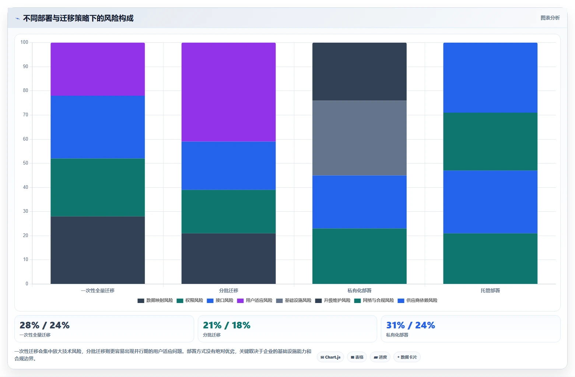Click the 50 tick on the y-axis
575x377 pixels.
point(25,163)
